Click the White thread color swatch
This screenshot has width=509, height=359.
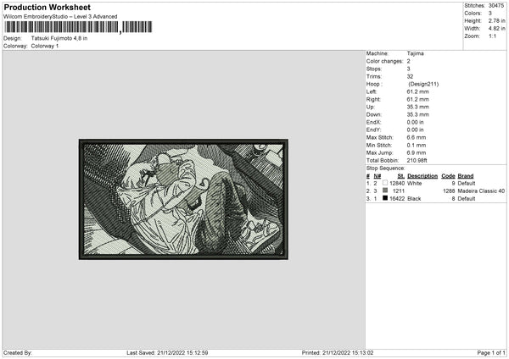tap(385, 183)
